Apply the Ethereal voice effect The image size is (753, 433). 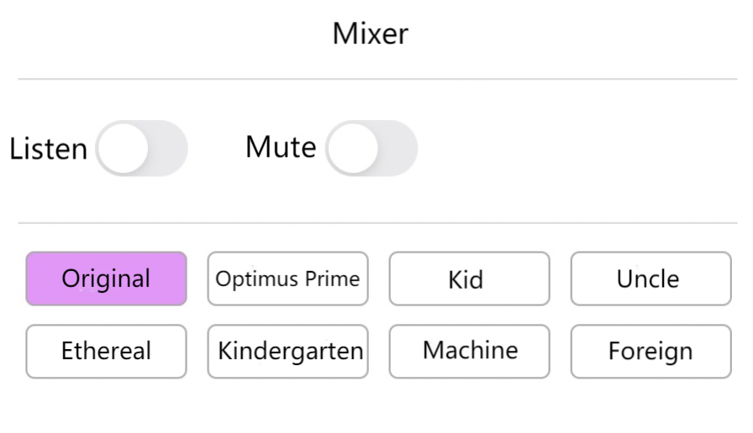point(106,351)
